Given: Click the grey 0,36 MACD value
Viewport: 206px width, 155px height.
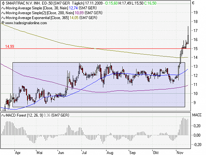Looking at the screenshot, I should [x=47, y=115].
